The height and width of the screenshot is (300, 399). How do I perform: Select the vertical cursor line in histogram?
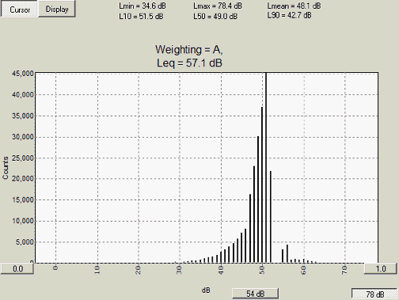[266, 168]
